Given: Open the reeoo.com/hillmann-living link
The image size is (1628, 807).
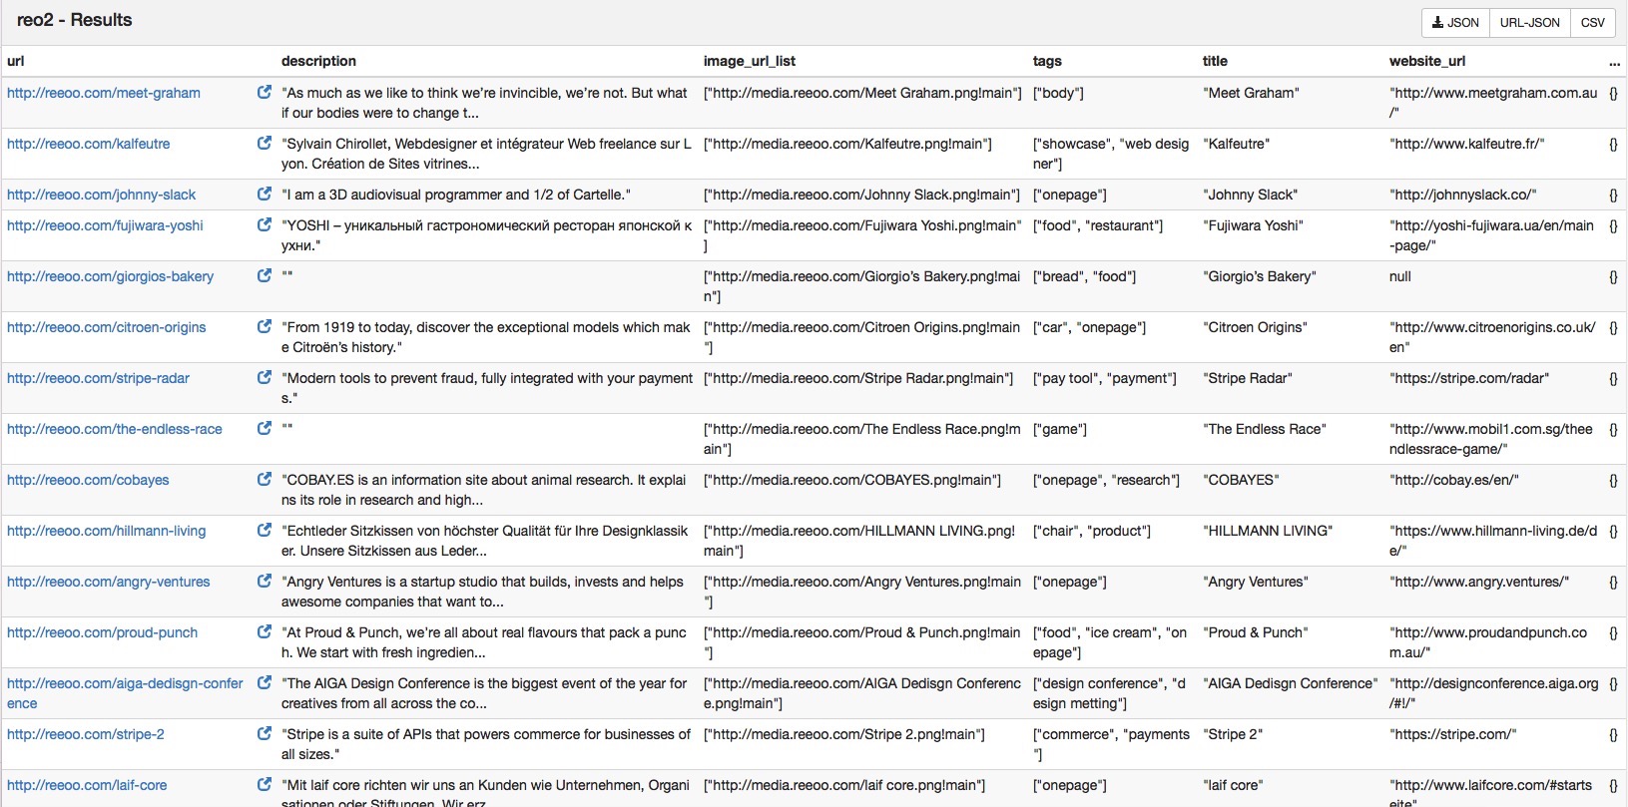Looking at the screenshot, I should pyautogui.click(x=107, y=531).
